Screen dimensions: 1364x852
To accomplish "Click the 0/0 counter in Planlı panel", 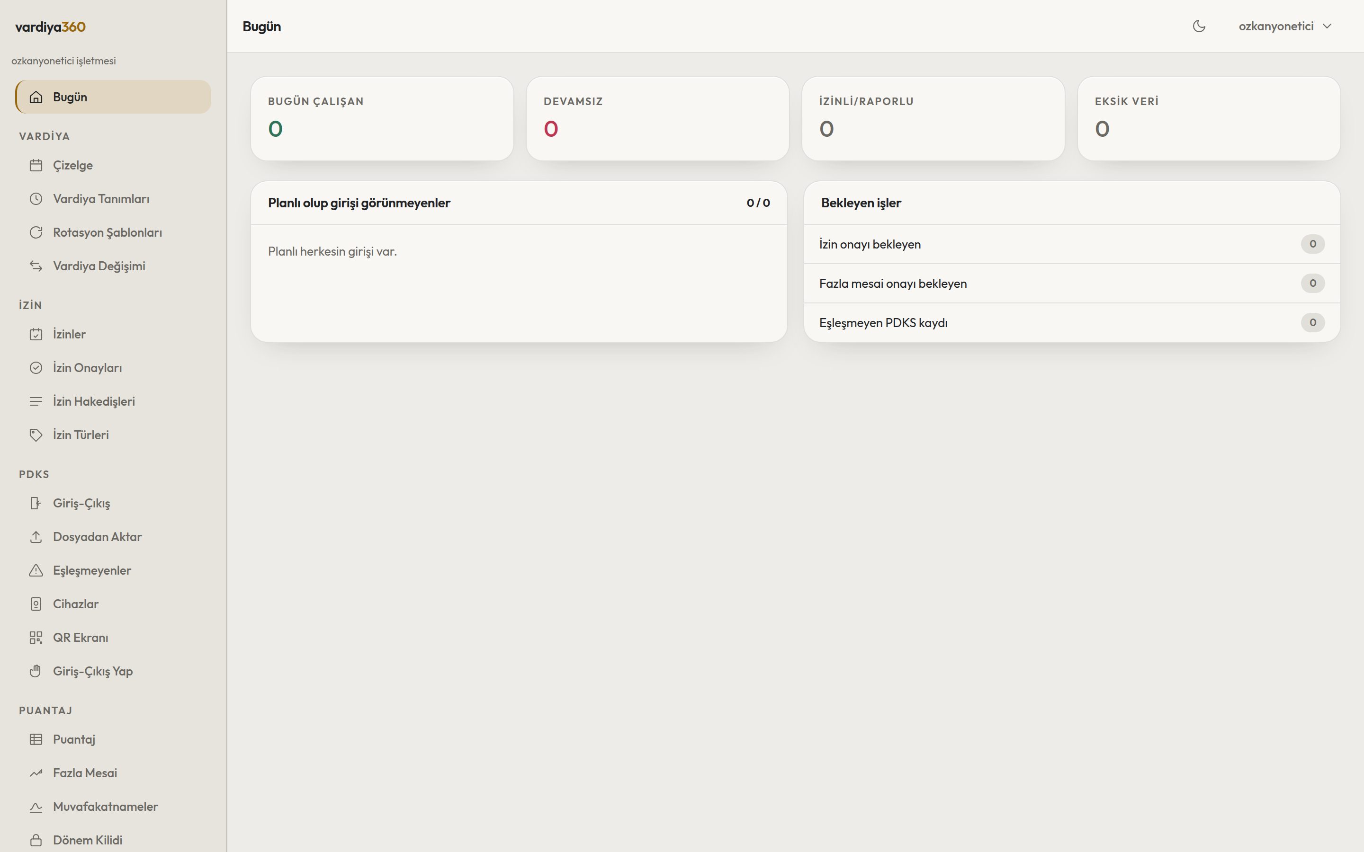I will (x=758, y=203).
